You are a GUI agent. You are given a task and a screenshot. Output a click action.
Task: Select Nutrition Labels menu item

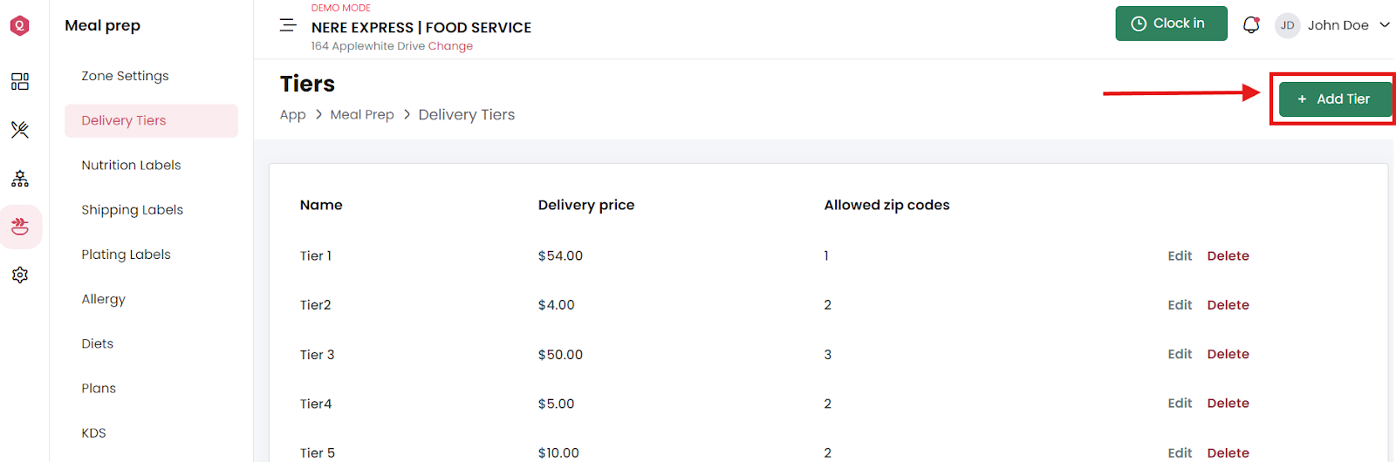click(x=131, y=165)
